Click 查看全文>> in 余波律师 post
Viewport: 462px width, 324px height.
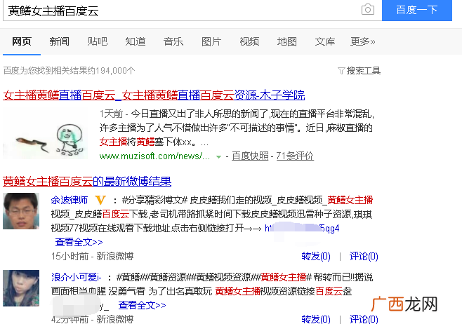click(x=79, y=242)
